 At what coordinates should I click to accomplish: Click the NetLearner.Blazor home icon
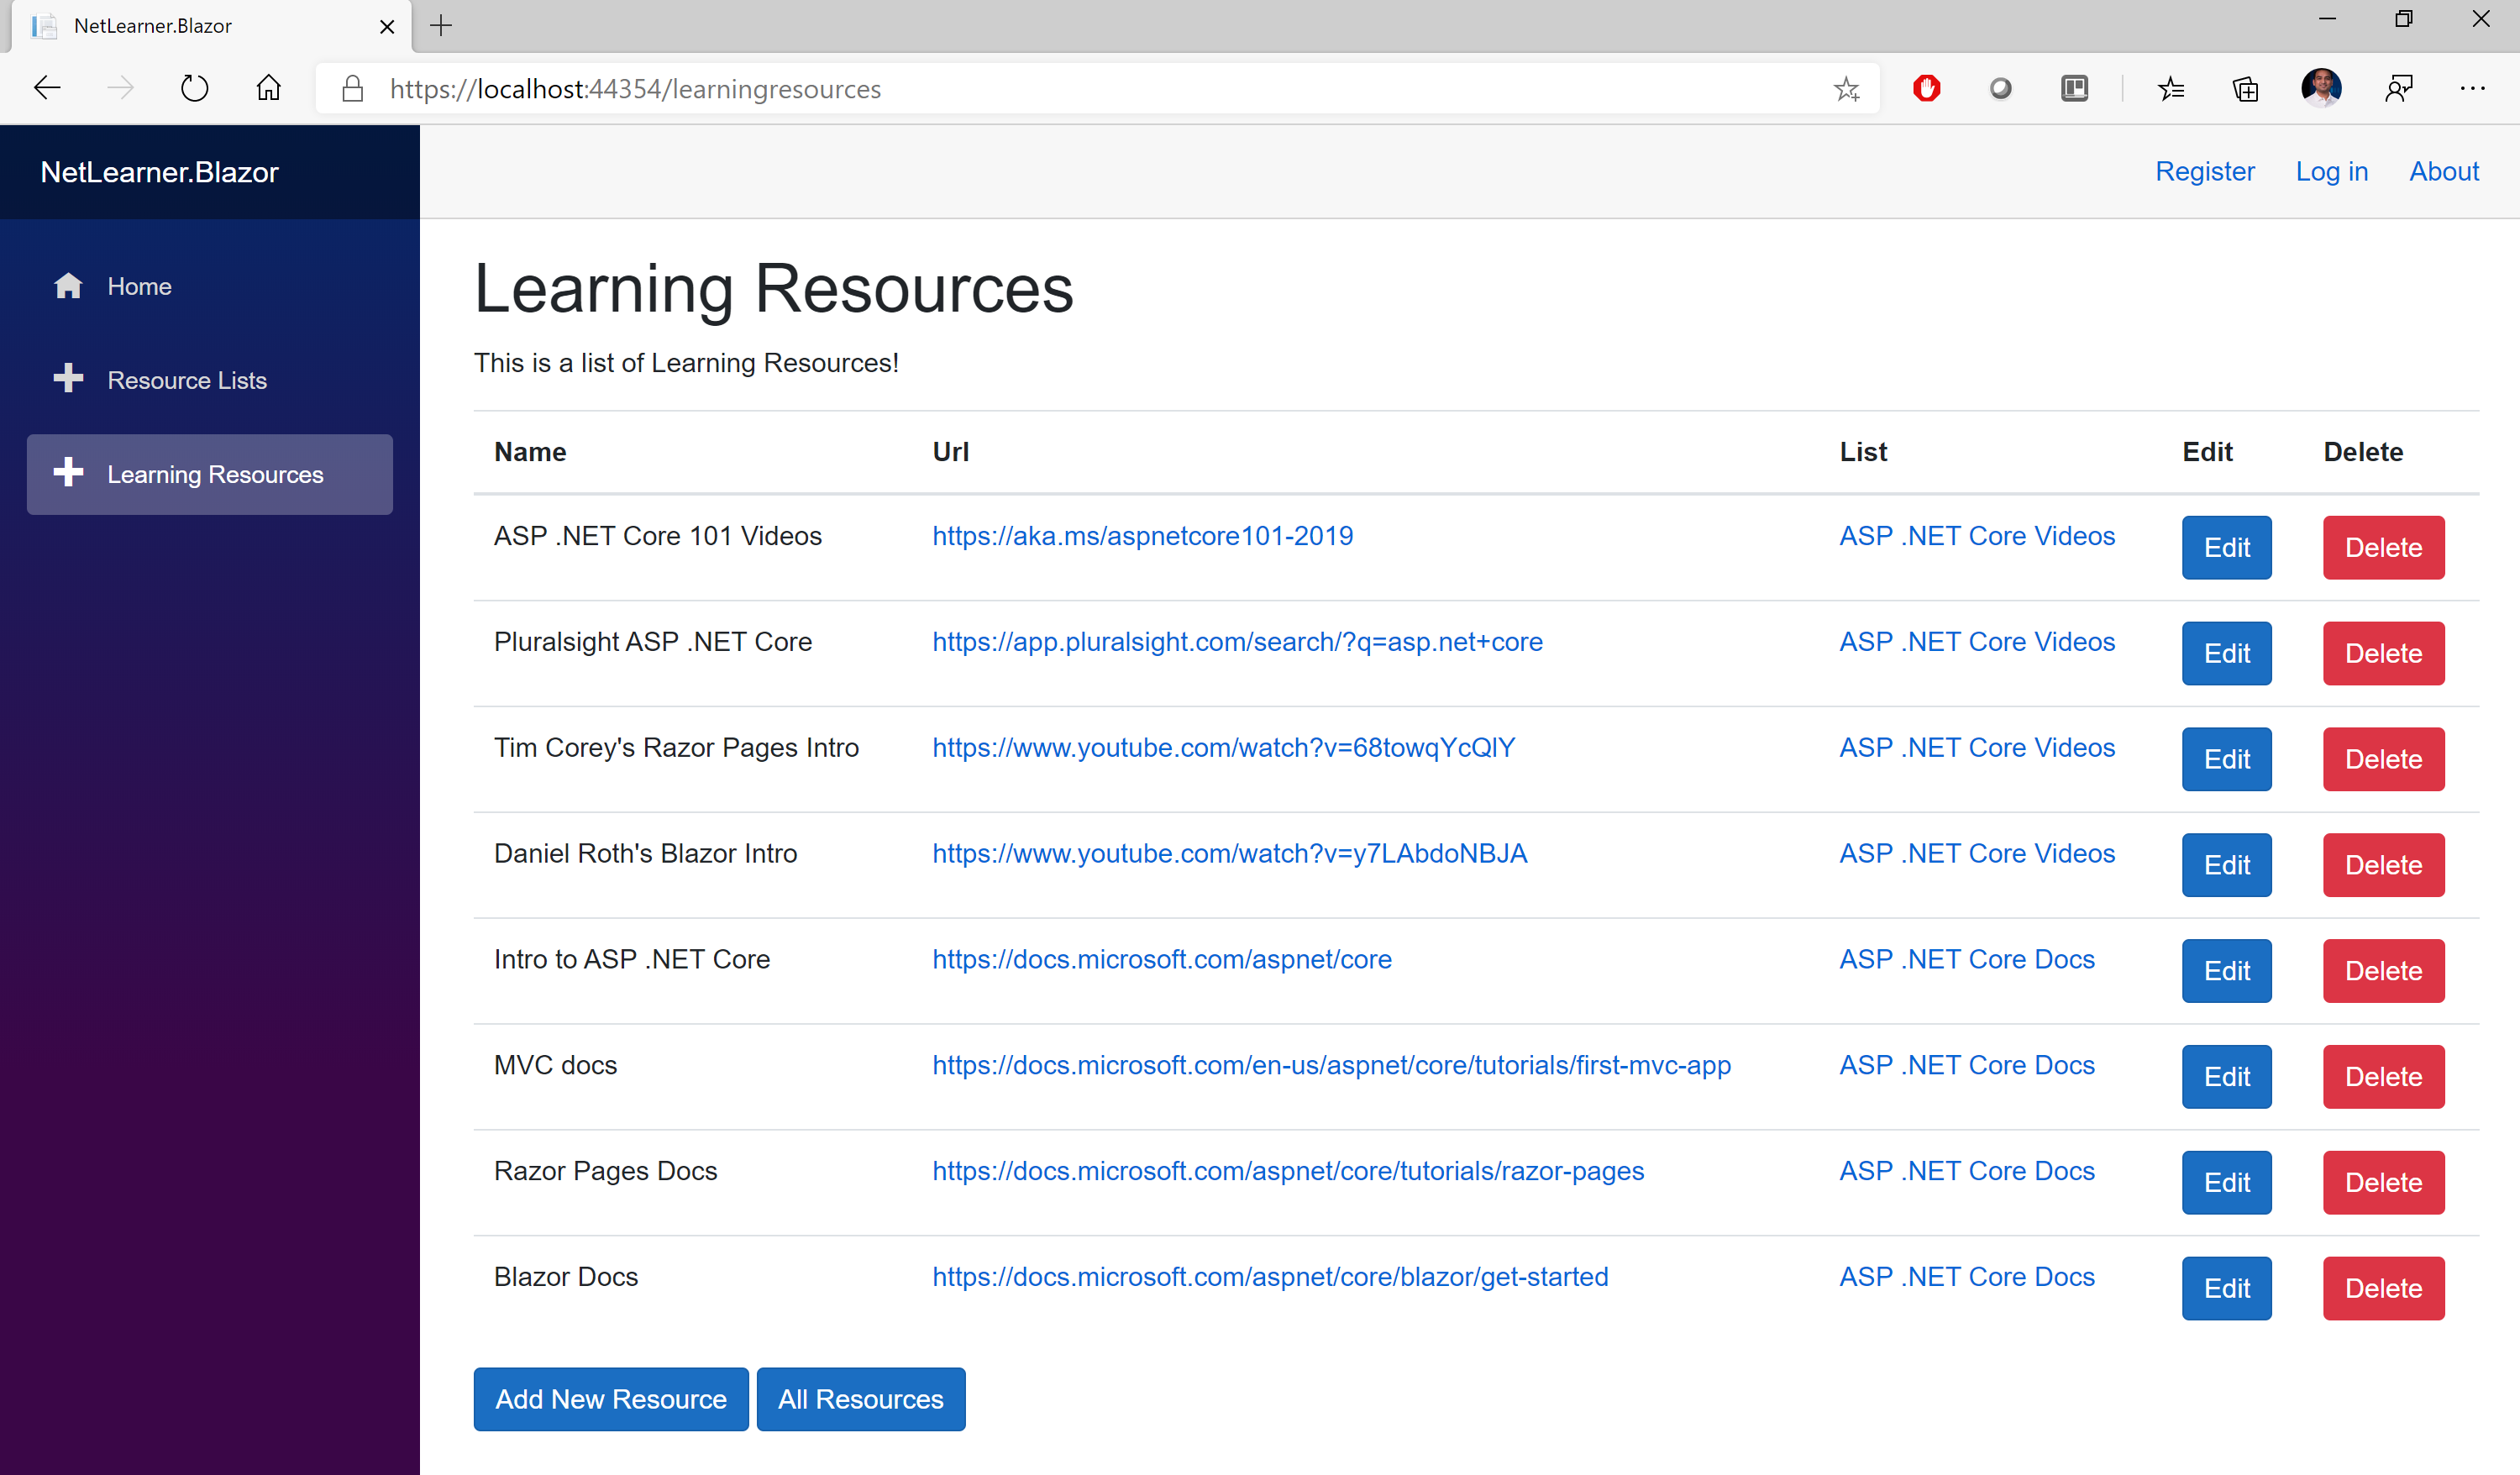[66, 285]
